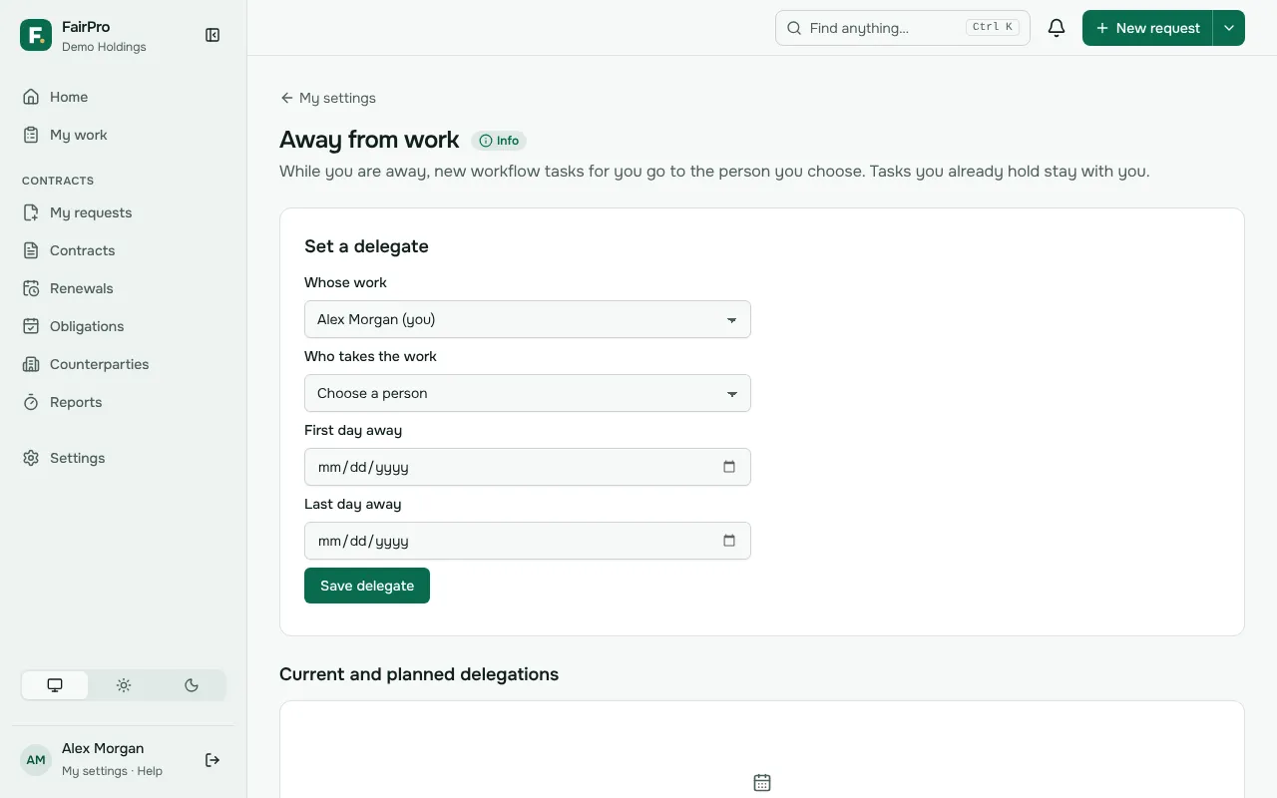Open Counterparties page

click(x=124, y=364)
